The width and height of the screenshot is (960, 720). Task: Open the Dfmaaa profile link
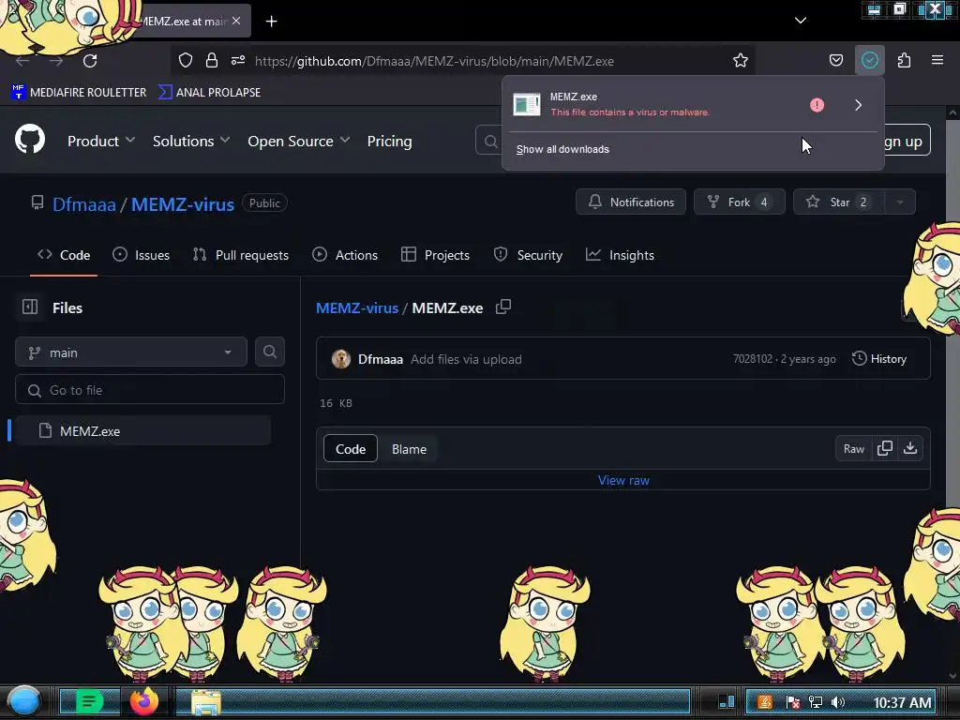pyautogui.click(x=83, y=203)
